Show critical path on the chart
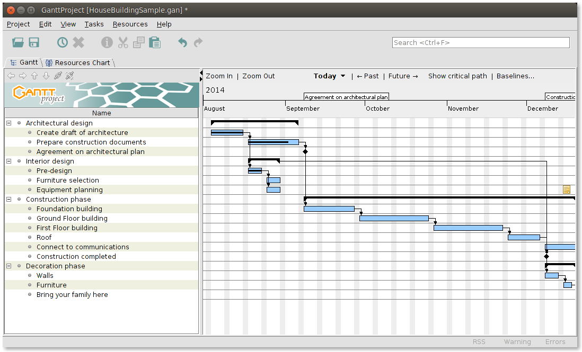 (457, 76)
